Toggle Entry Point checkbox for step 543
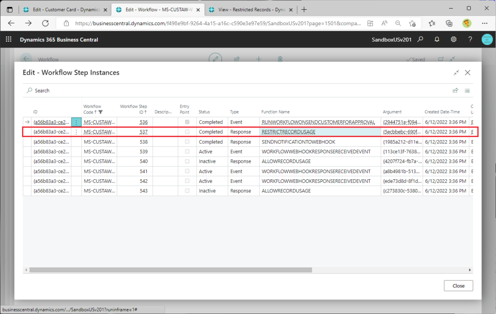The image size is (496, 314). coord(187,190)
